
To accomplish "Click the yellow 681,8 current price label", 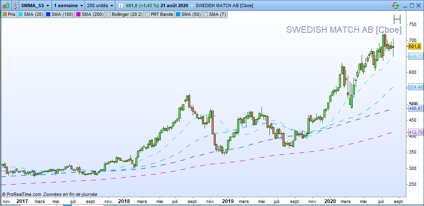I will click(x=414, y=47).
